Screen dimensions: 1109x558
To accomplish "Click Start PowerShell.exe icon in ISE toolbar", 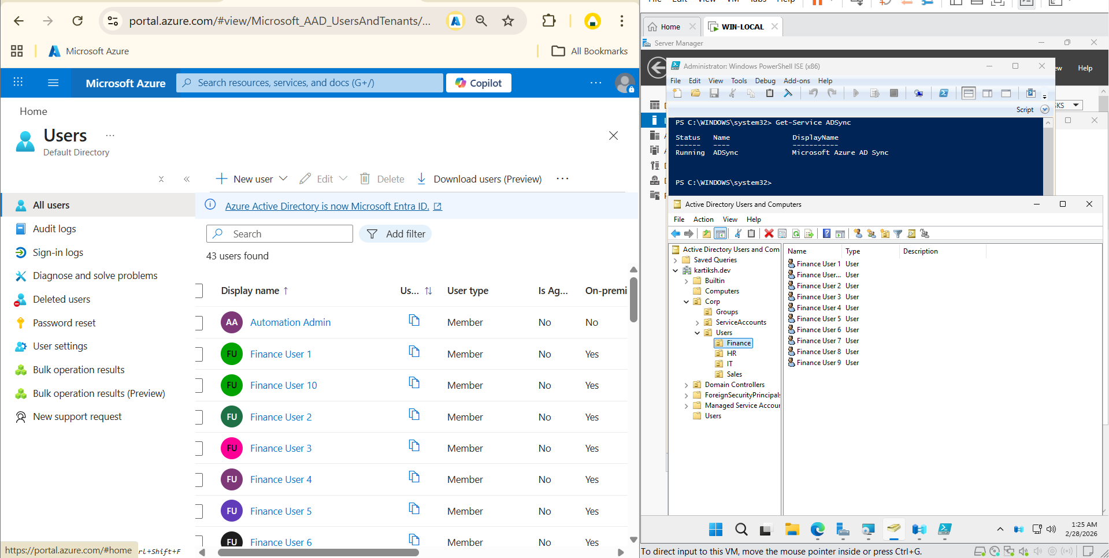I will click(944, 93).
